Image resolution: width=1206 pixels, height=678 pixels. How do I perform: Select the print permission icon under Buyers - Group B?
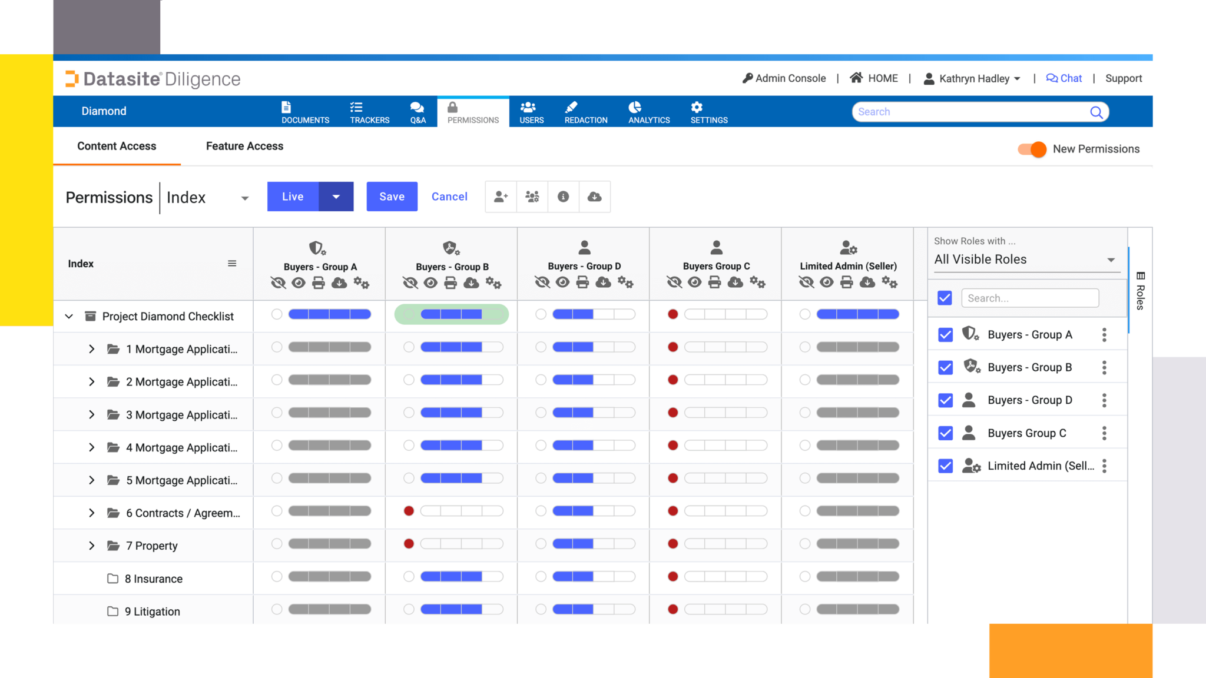pos(450,282)
